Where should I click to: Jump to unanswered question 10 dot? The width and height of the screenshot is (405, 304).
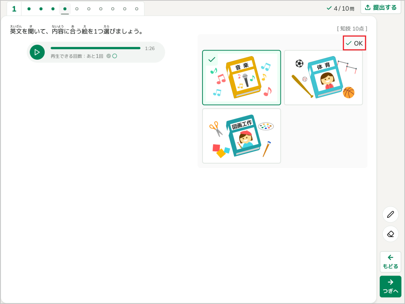tap(136, 9)
